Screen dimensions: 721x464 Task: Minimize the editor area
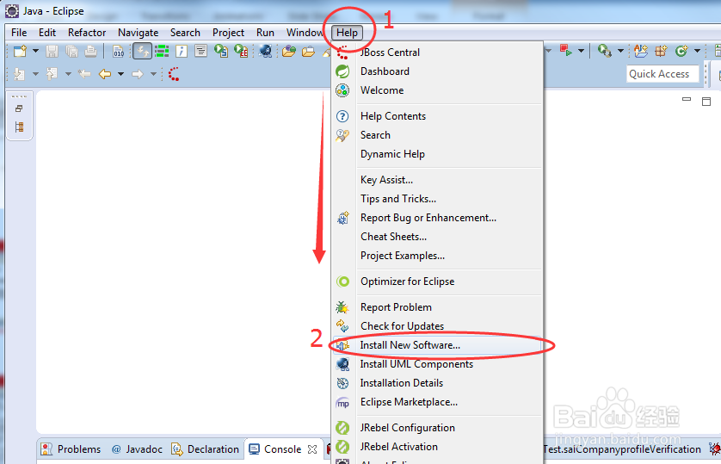687,99
